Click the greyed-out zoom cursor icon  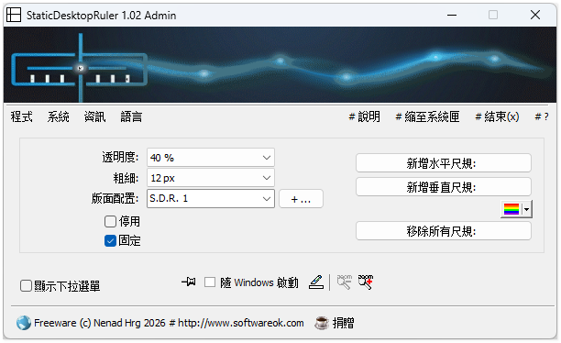344,282
